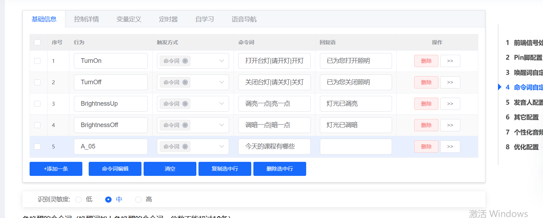Click the >> icon on the BrightnessUp row
The width and height of the screenshot is (543, 218).
[450, 104]
